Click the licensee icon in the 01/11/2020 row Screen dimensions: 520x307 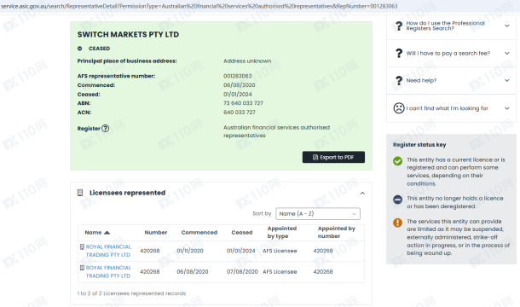coord(82,247)
